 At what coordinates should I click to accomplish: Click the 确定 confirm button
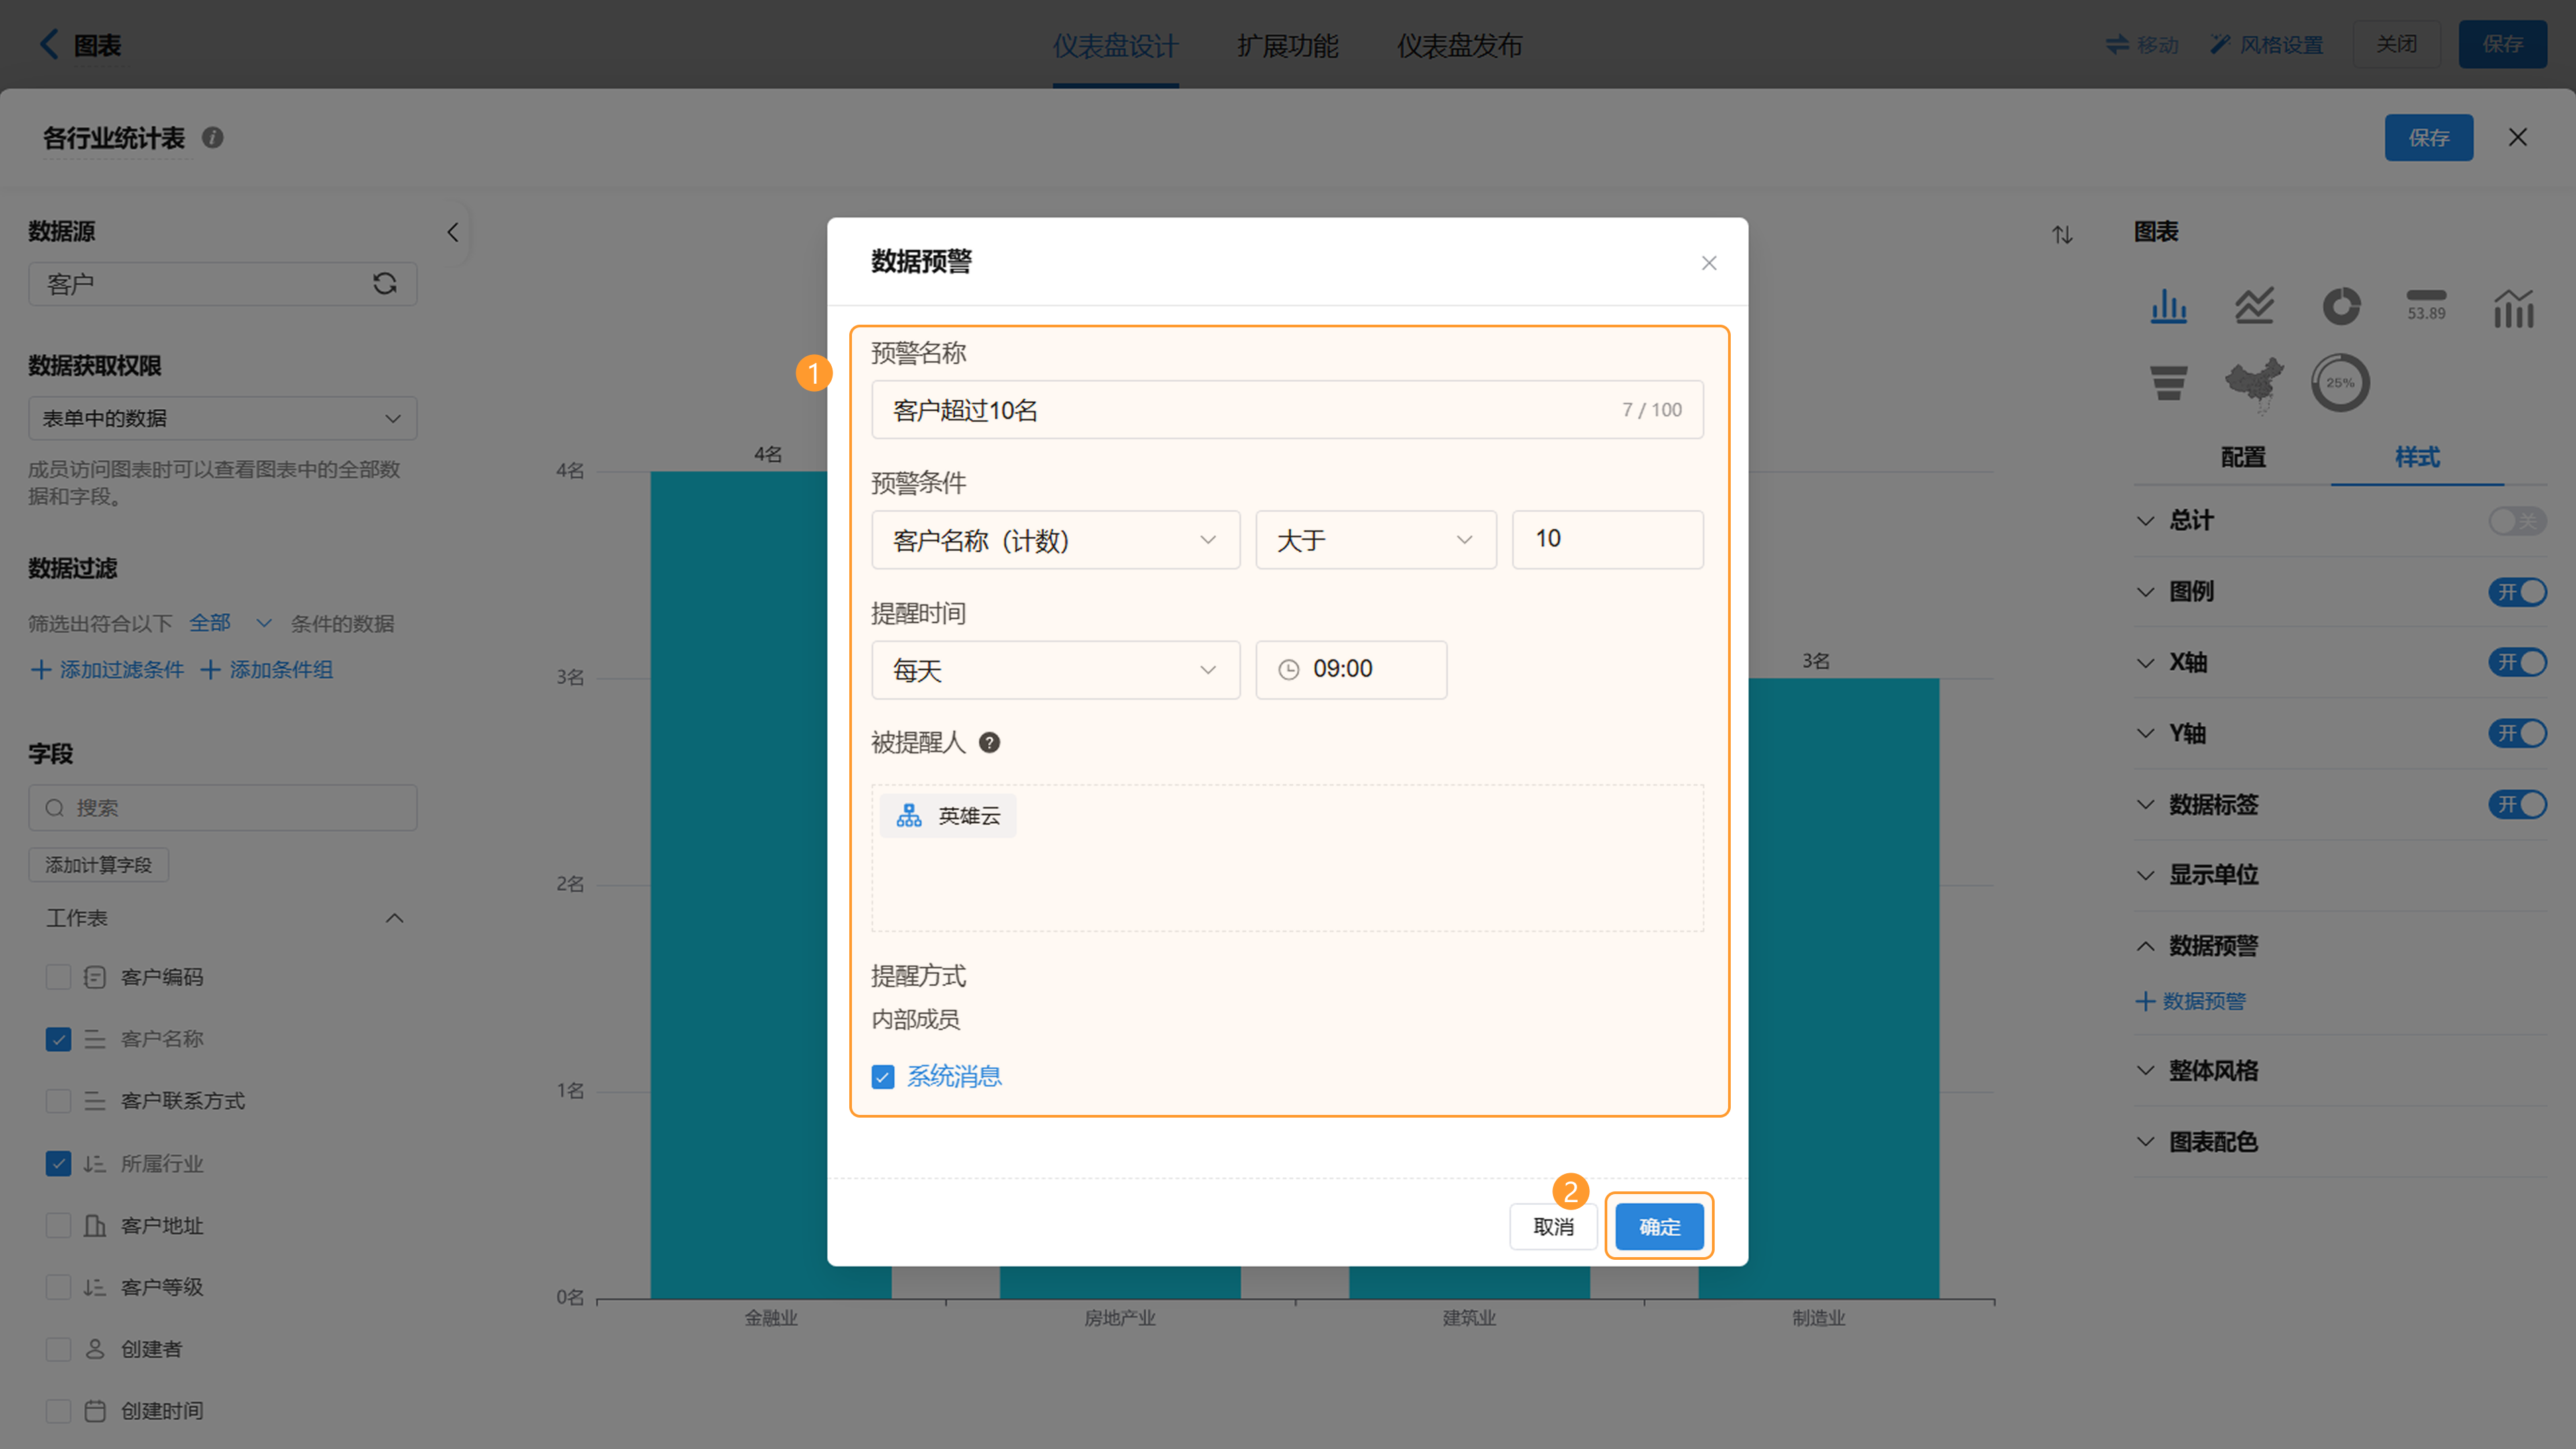pyautogui.click(x=1659, y=1227)
